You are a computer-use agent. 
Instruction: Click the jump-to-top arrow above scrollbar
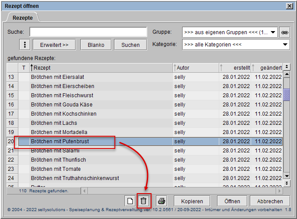[287, 67]
